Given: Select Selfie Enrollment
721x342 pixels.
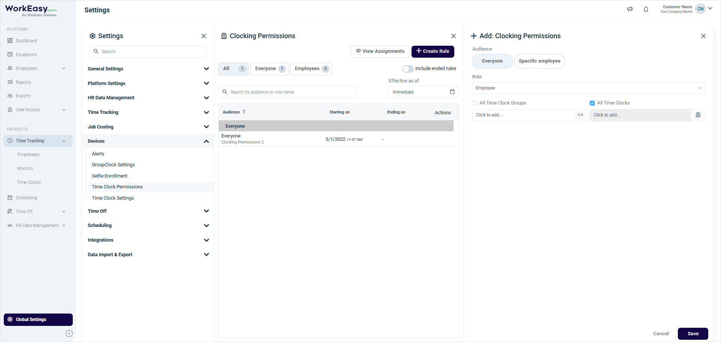Looking at the screenshot, I should coord(110,176).
